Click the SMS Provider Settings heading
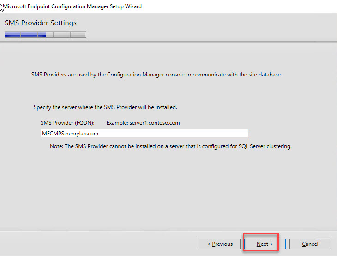The width and height of the screenshot is (337, 256). point(41,23)
